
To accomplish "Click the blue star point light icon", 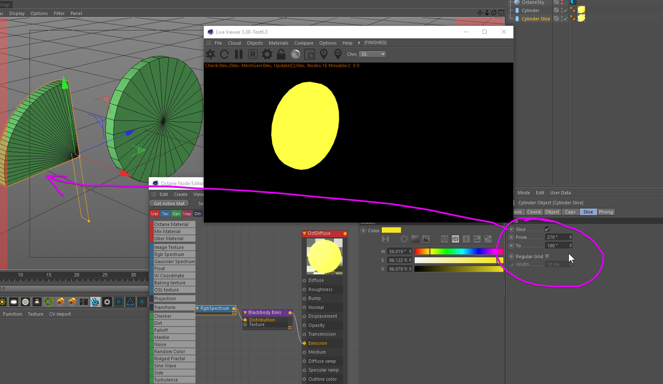I will [x=142, y=302].
